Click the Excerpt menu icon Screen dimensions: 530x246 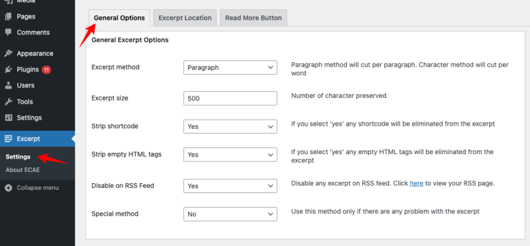9,139
